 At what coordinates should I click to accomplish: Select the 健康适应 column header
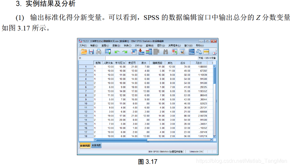point(157,63)
